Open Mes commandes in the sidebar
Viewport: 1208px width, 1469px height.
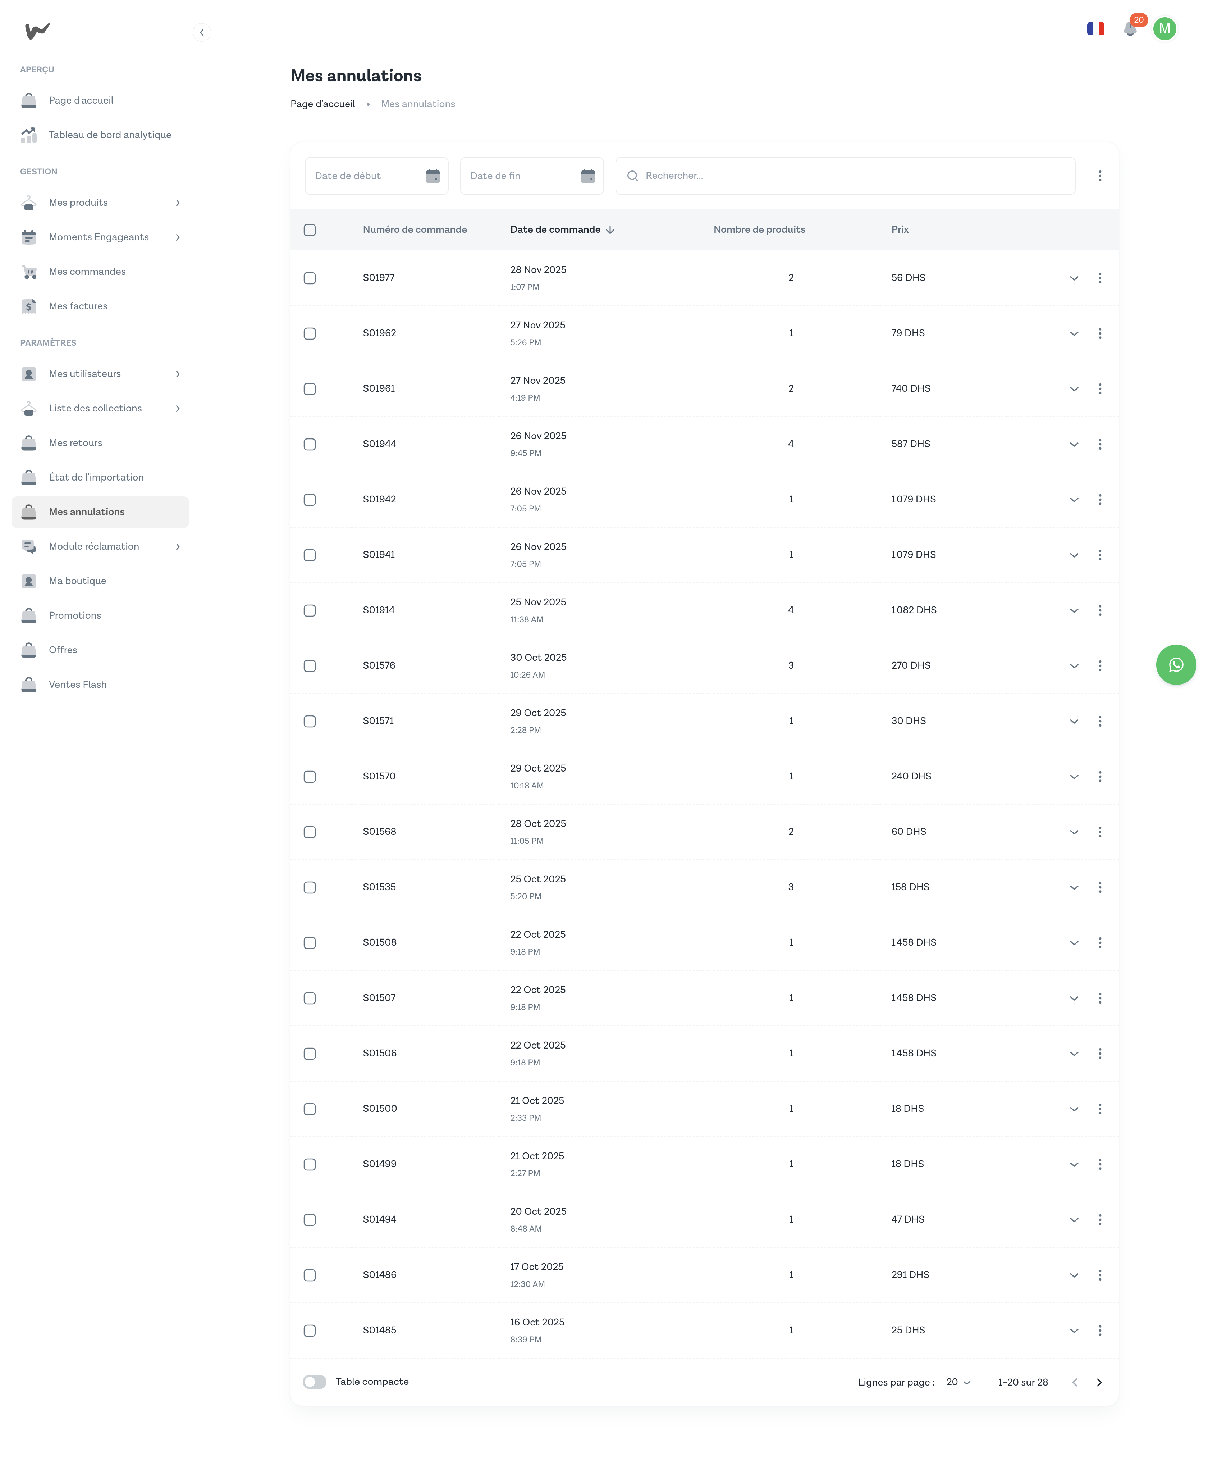tap(87, 272)
